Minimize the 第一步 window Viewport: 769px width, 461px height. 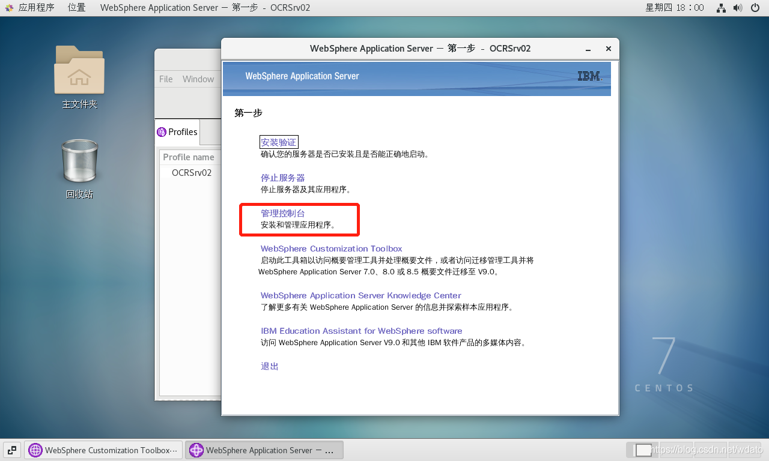coord(589,49)
